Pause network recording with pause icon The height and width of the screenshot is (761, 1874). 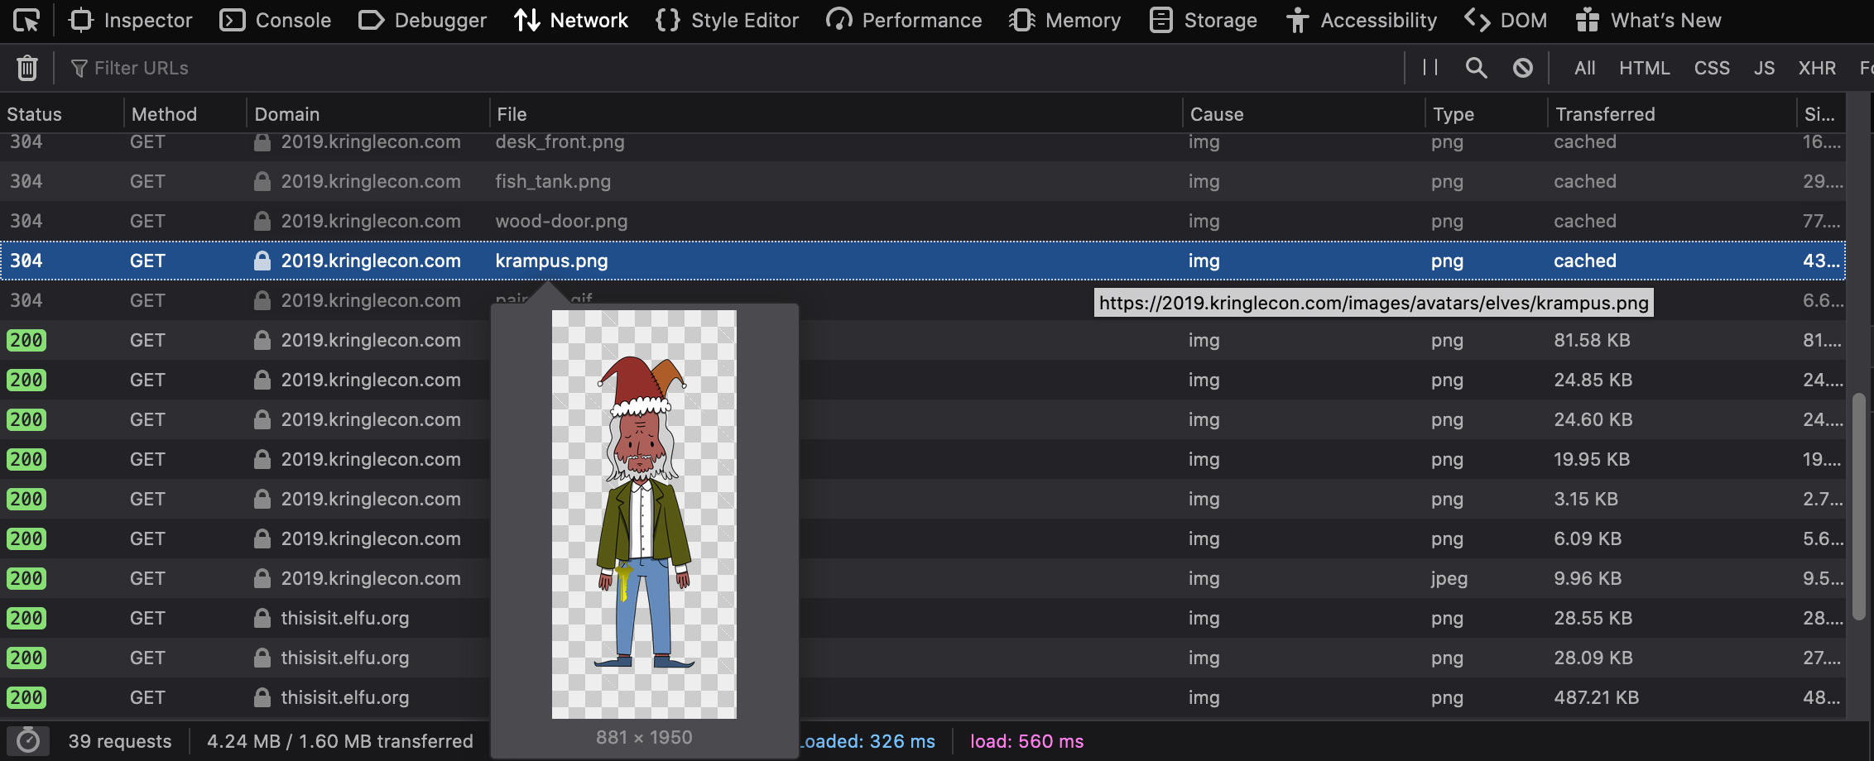pos(1430,68)
